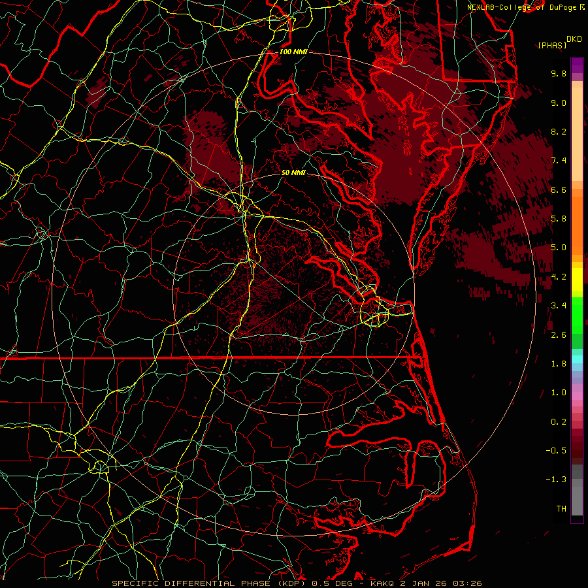Click the 3.4 value on the legend
The image size is (588, 588).
(559, 306)
